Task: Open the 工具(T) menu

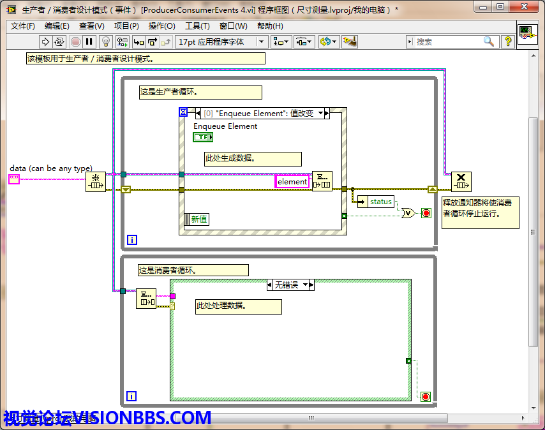Action: [197, 26]
